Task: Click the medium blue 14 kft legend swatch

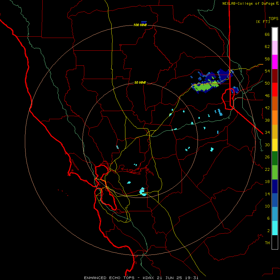Action: tap(275, 200)
